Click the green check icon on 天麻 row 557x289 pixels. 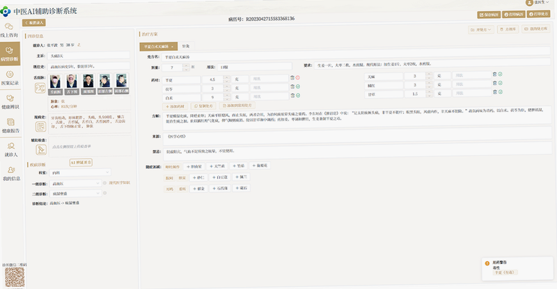[500, 74]
